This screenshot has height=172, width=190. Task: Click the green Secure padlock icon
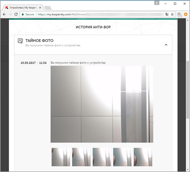point(23,14)
